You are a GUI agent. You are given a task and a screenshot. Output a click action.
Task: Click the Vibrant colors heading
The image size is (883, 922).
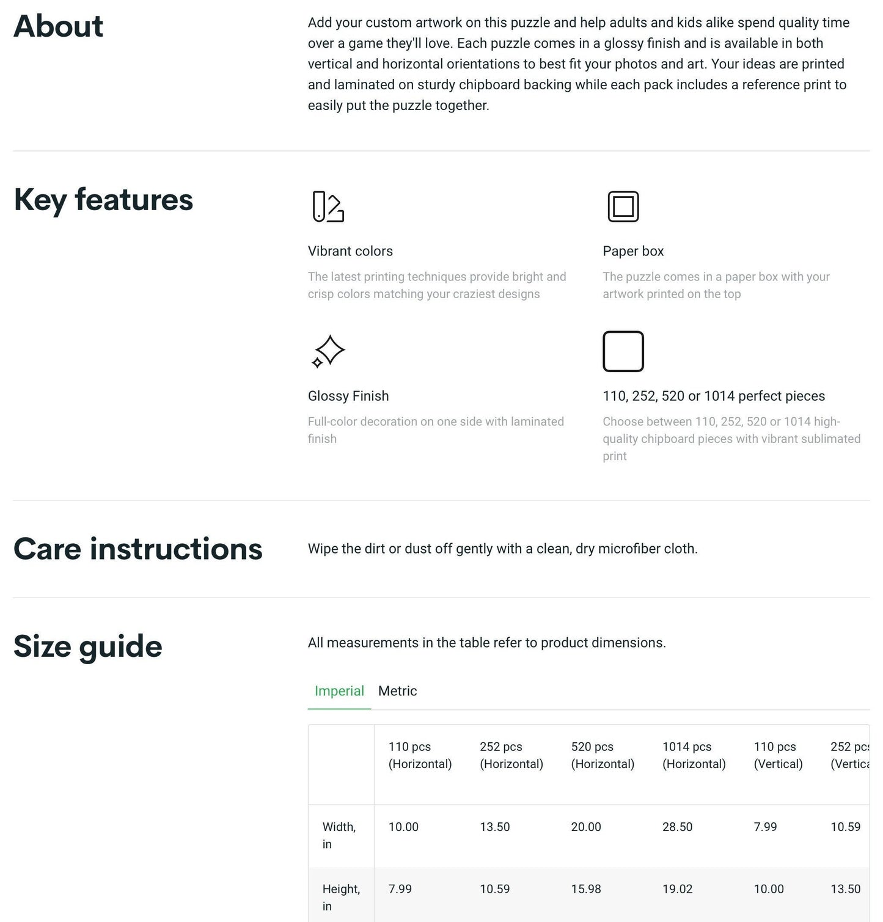click(x=350, y=251)
